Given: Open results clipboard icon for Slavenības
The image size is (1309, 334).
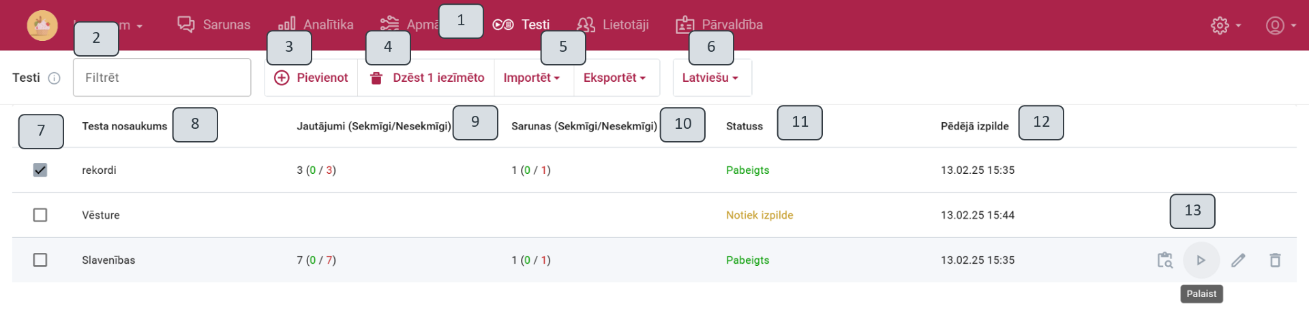Looking at the screenshot, I should (1164, 260).
